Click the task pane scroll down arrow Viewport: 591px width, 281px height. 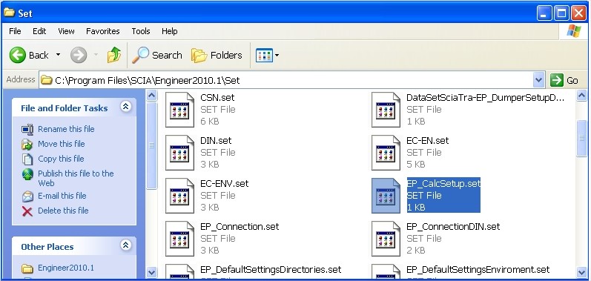[151, 272]
